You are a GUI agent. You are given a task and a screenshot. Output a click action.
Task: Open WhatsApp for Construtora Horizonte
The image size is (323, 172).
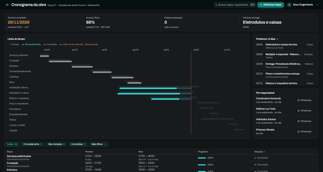click(x=304, y=100)
